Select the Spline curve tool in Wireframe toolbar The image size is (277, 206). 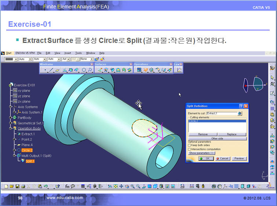click(x=90, y=70)
